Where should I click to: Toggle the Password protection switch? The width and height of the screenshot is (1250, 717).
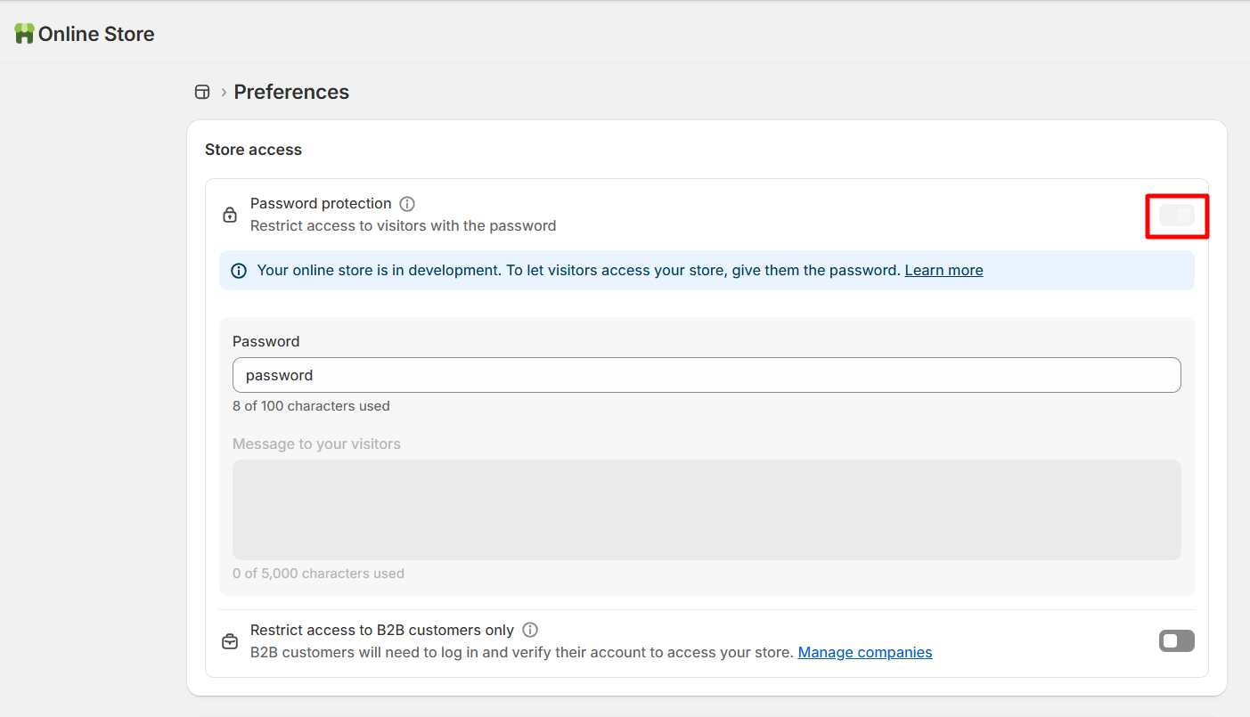(x=1176, y=215)
